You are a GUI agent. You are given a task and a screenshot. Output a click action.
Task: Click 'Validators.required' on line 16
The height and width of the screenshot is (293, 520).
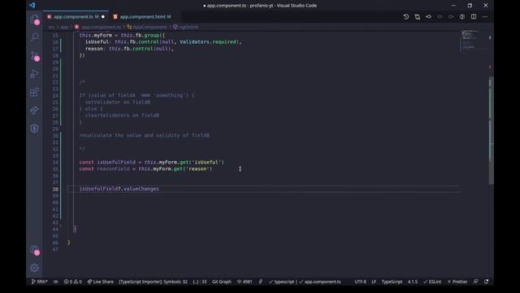tap(208, 42)
